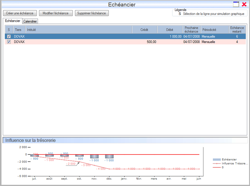This screenshot has width=250, height=186.
Task: Sort by the Crédit column header
Action: pyautogui.click(x=145, y=30)
